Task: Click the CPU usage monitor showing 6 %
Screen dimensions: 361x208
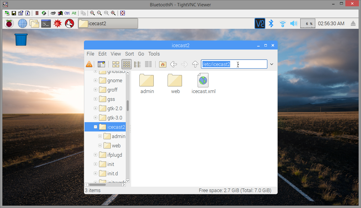Action: pos(308,23)
